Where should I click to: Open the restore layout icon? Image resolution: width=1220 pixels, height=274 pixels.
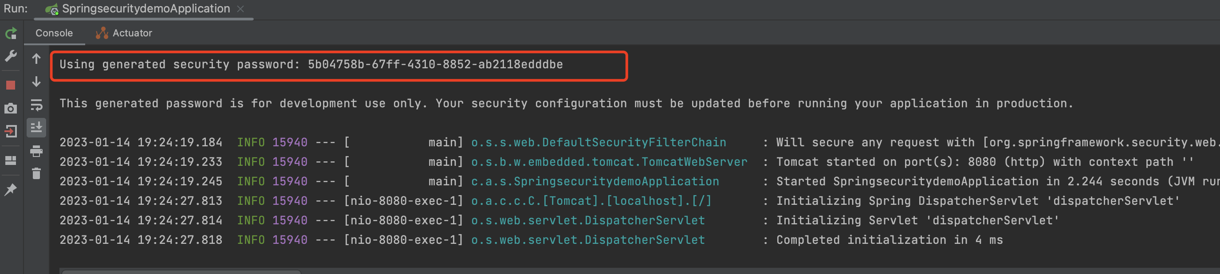coord(11,160)
